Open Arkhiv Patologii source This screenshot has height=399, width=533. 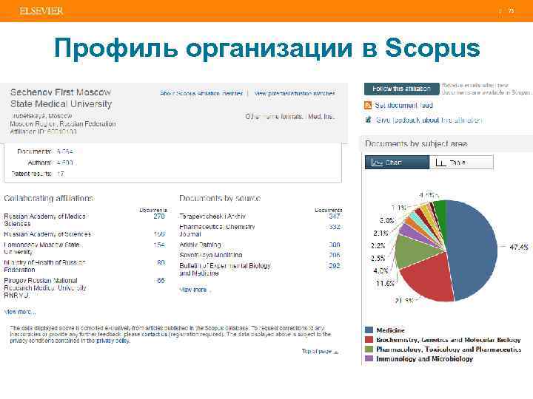click(200, 245)
